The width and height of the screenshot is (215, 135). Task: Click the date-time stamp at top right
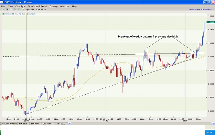pos(201,10)
